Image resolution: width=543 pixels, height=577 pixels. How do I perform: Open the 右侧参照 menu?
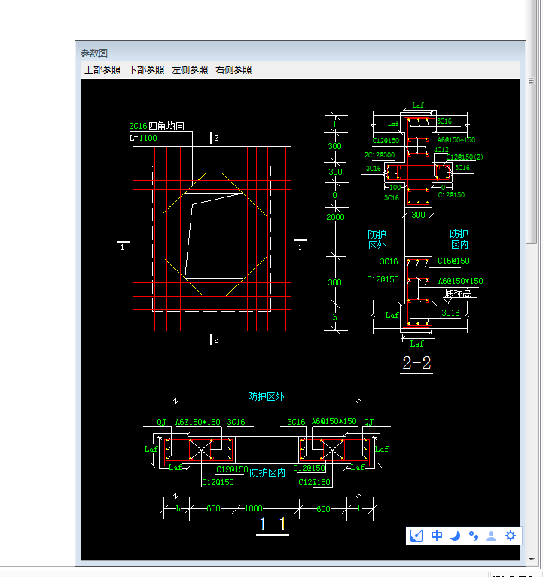[x=233, y=69]
